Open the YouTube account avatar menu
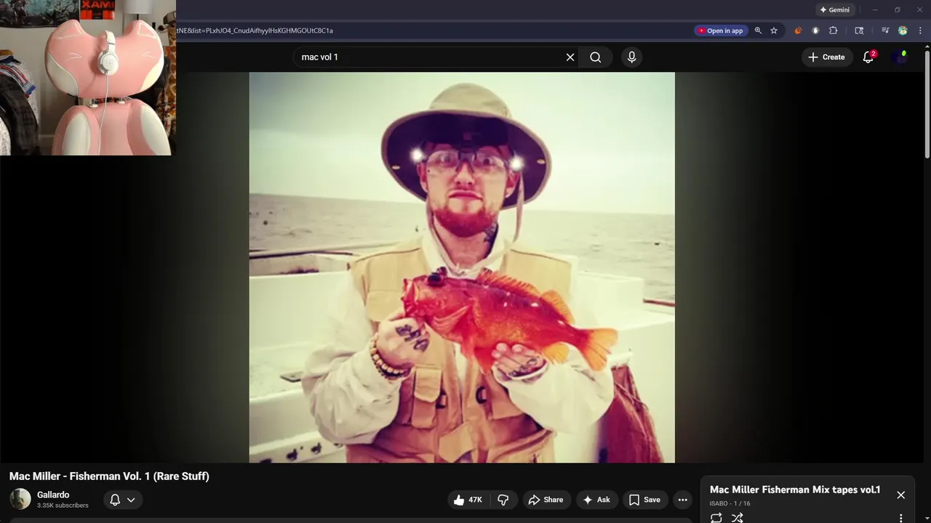Screen dimensions: 931x523 pyautogui.click(x=901, y=57)
